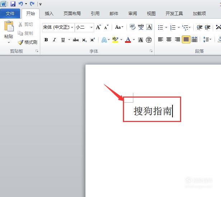
Task: Click the Bullets list icon
Action: 160,27
